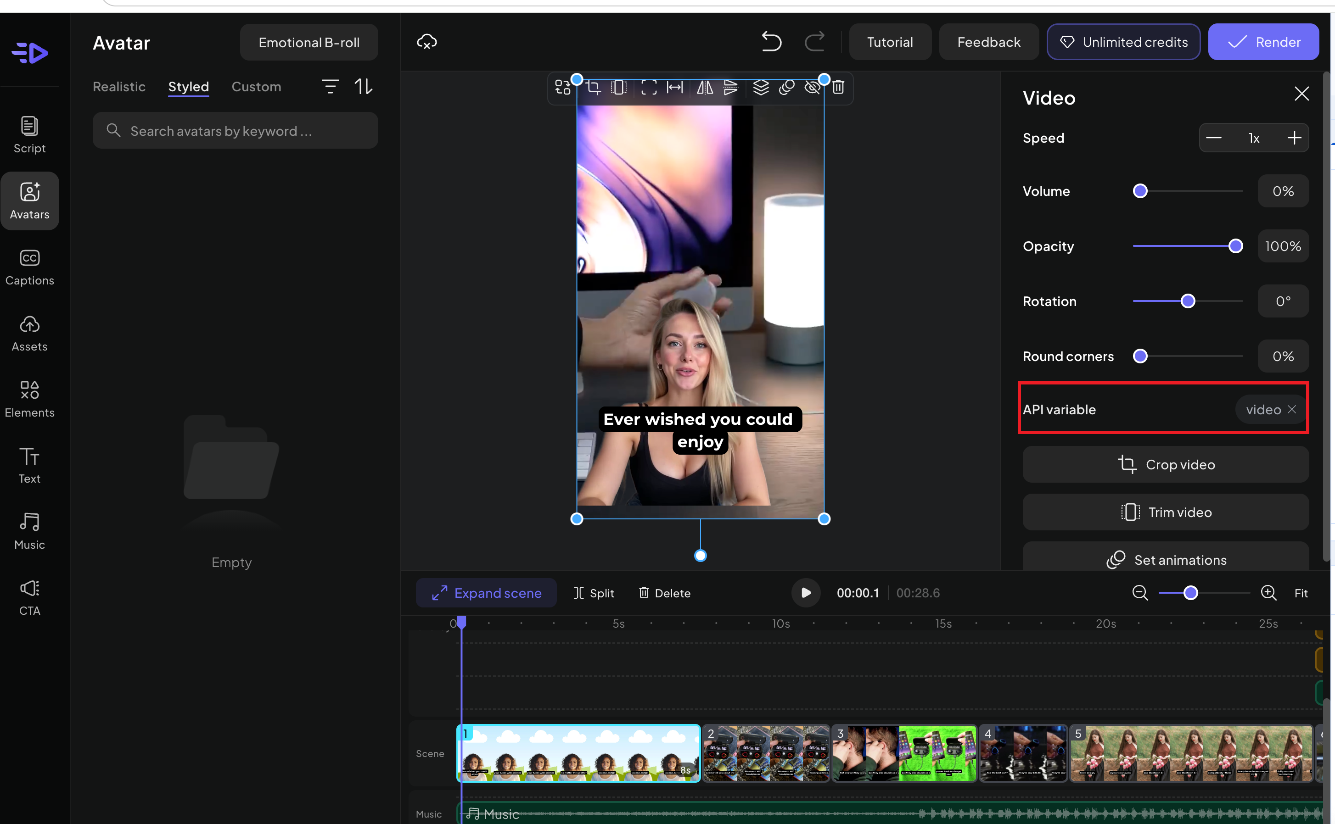Open the avatar filter options

pyautogui.click(x=329, y=86)
